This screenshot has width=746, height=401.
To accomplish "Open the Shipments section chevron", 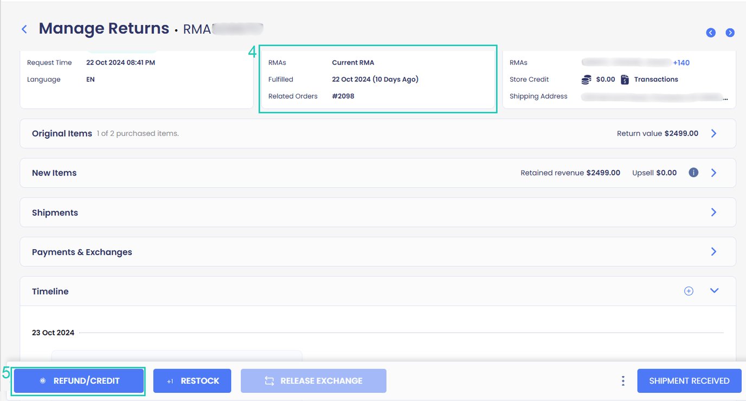I will point(713,212).
